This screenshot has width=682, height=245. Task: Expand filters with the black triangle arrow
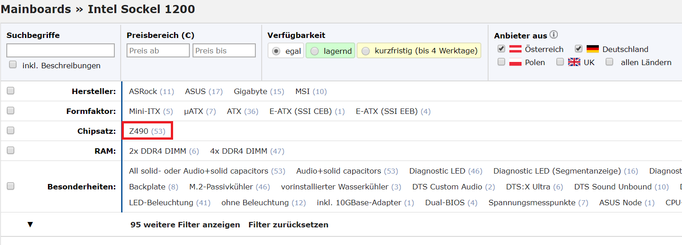point(30,225)
